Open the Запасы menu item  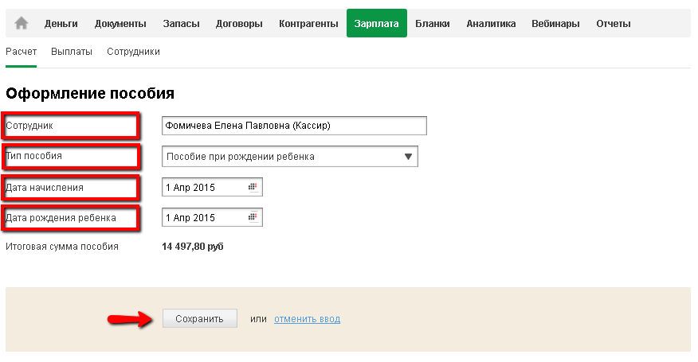pos(181,23)
